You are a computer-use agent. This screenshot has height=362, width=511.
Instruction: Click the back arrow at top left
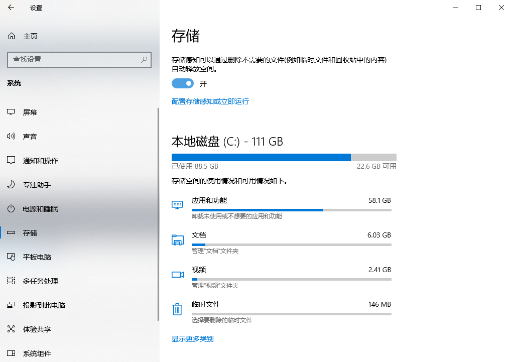click(x=11, y=8)
